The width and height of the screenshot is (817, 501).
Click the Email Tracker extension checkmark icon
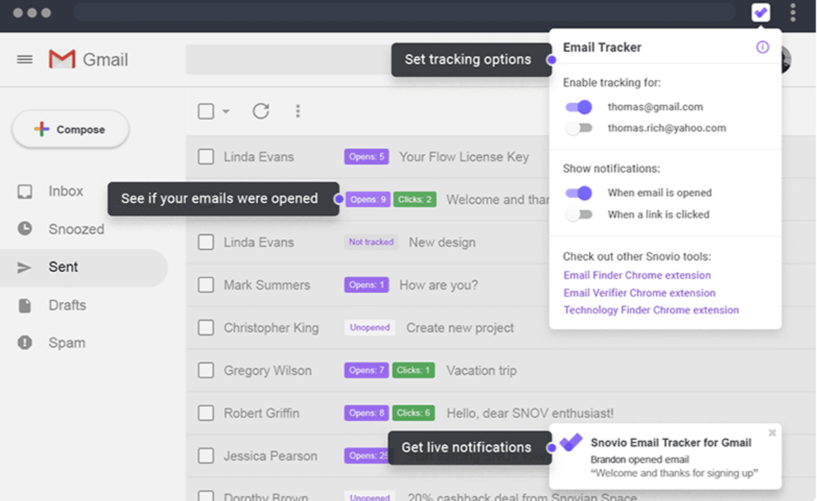pyautogui.click(x=761, y=13)
